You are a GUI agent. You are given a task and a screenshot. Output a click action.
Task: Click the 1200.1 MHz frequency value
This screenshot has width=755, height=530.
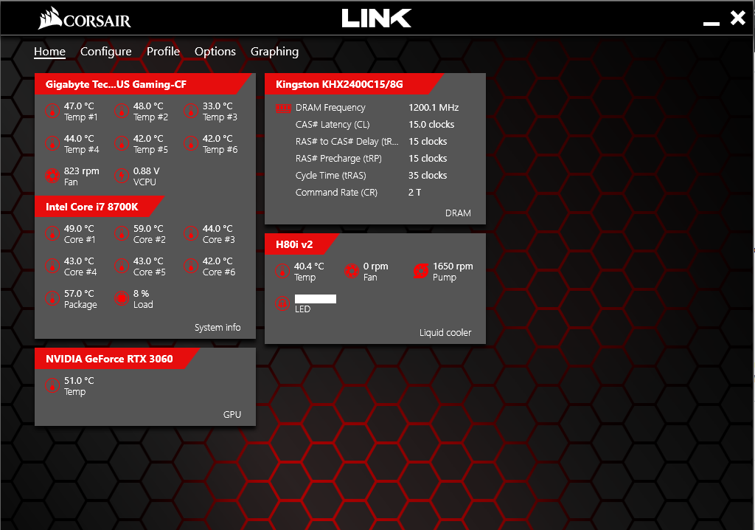(434, 108)
